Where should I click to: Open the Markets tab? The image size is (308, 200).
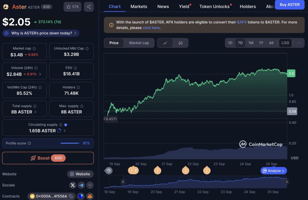(139, 7)
